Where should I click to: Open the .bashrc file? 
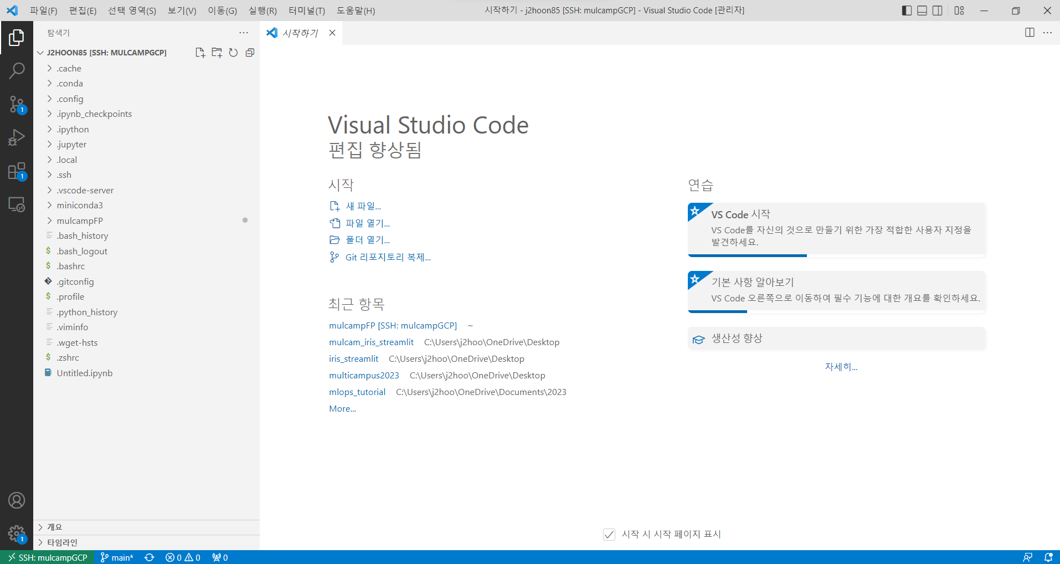click(x=146, y=266)
